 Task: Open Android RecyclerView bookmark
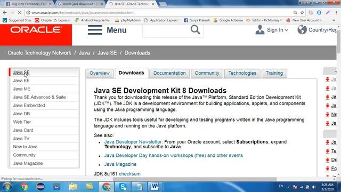tap(93, 20)
